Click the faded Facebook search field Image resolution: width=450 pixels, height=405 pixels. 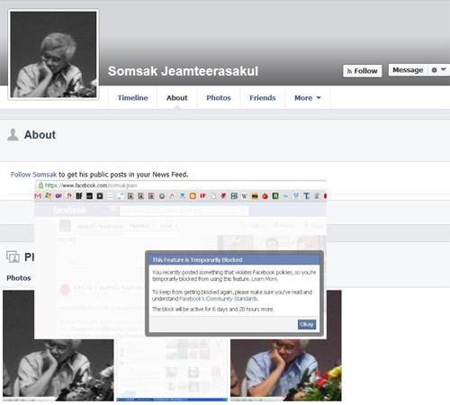[x=184, y=211]
